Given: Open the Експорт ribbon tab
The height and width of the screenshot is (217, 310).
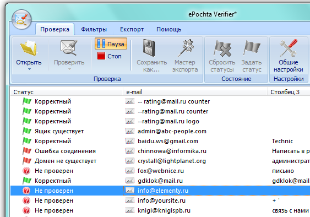Looking at the screenshot, I should (132, 29).
